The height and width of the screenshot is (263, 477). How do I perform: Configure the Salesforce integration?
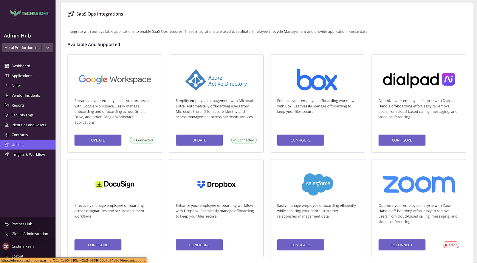(x=301, y=245)
